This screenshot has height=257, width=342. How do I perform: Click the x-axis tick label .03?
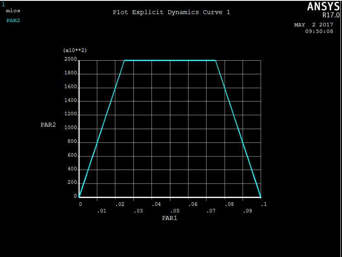click(138, 211)
